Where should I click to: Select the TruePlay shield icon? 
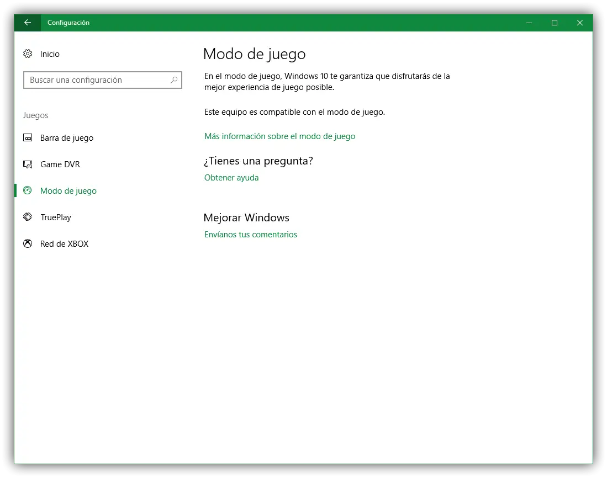[28, 217]
